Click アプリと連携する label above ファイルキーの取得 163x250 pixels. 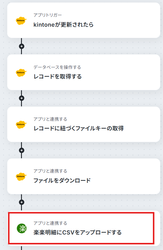[50, 119]
